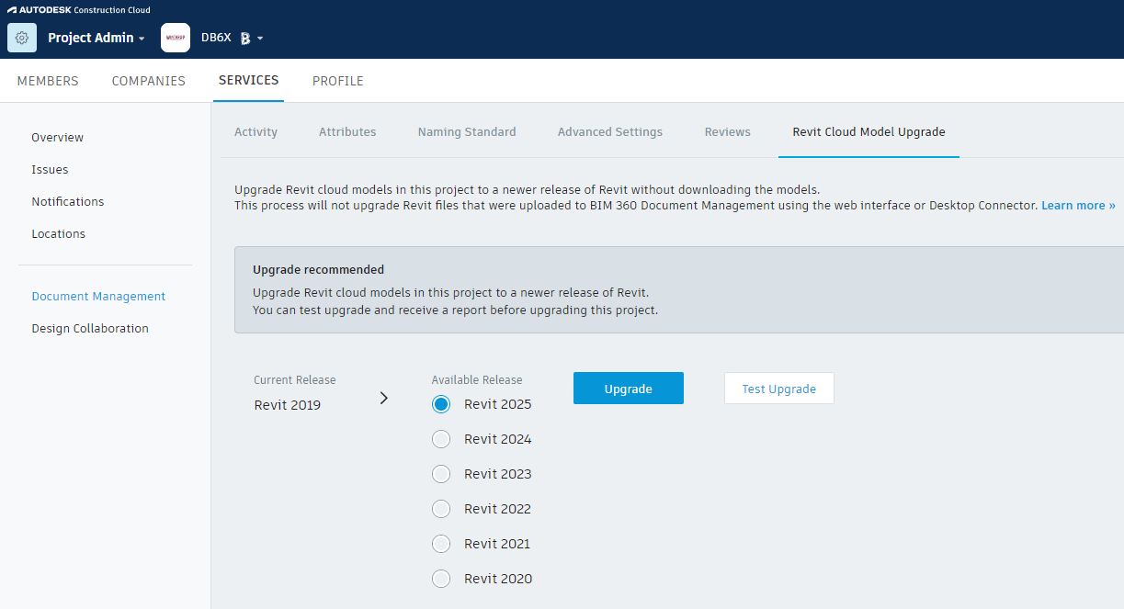The image size is (1124, 609).
Task: Switch to the Attributes sub-tab
Action: [x=347, y=132]
